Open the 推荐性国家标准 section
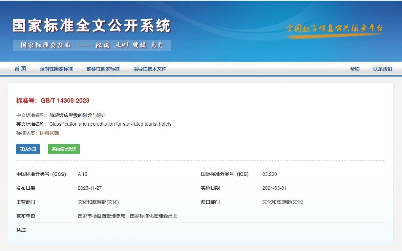This screenshot has height=251, width=402. [102, 68]
